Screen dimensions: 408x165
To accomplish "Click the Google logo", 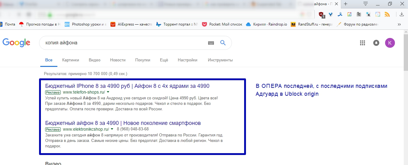I will click(16, 43).
